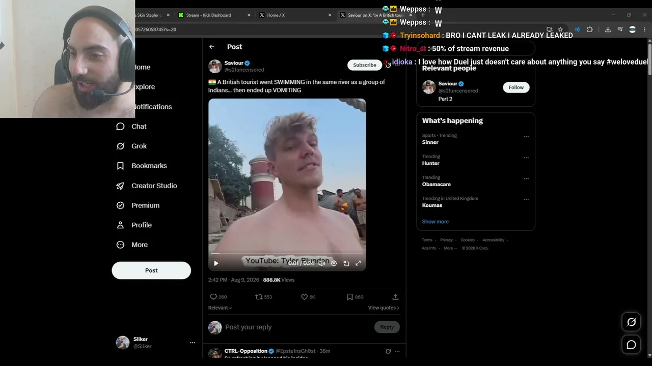Open the Chrome three-dot menu
This screenshot has width=652, height=366.
tap(645, 29)
